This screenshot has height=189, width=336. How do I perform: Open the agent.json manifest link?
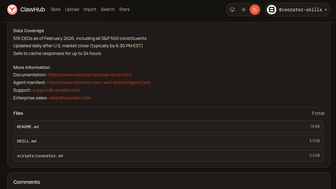pyautogui.click(x=99, y=83)
